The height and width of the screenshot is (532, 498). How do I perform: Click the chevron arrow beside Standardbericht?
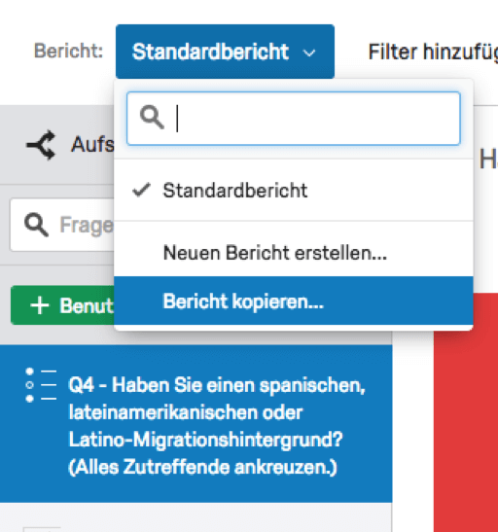[309, 53]
